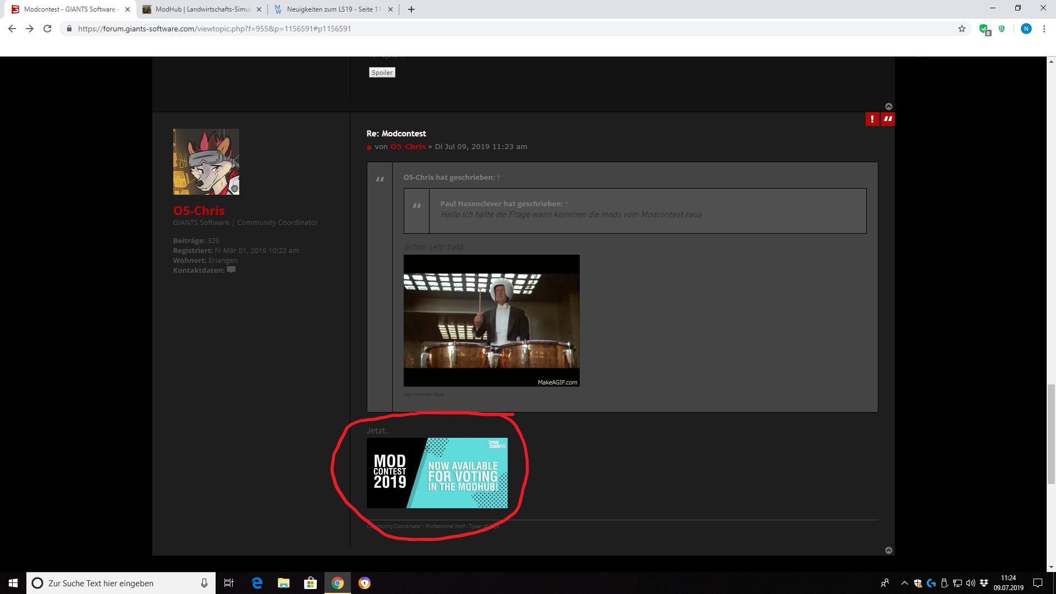
Task: Open the Dropbox tray icon
Action: pyautogui.click(x=984, y=583)
